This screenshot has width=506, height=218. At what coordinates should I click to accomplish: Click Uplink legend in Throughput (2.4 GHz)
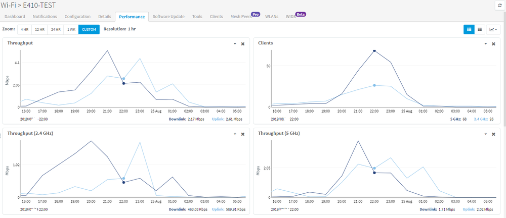coord(218,209)
